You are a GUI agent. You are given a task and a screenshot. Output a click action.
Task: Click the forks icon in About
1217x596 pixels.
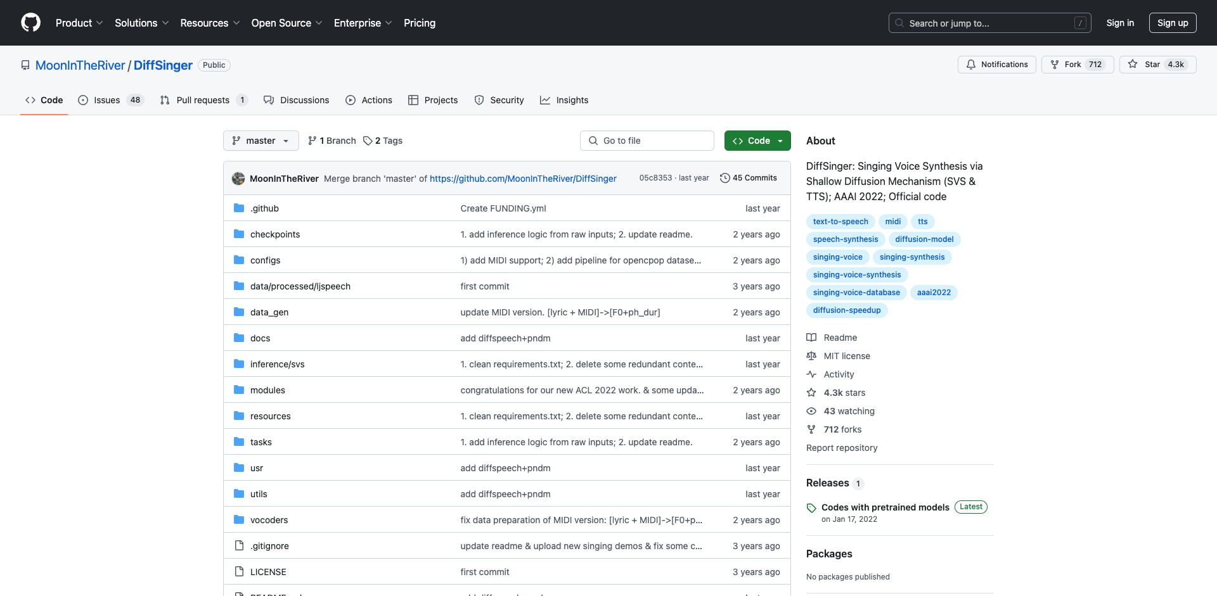811,429
